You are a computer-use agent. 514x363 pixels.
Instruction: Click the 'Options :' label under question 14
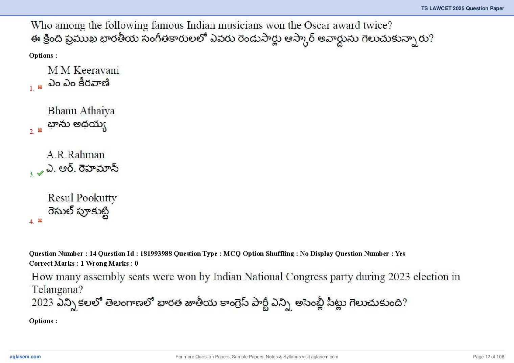(43, 321)
